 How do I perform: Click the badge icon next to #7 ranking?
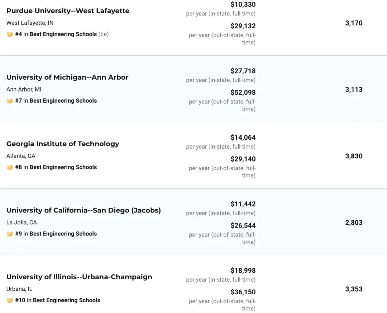pos(10,101)
